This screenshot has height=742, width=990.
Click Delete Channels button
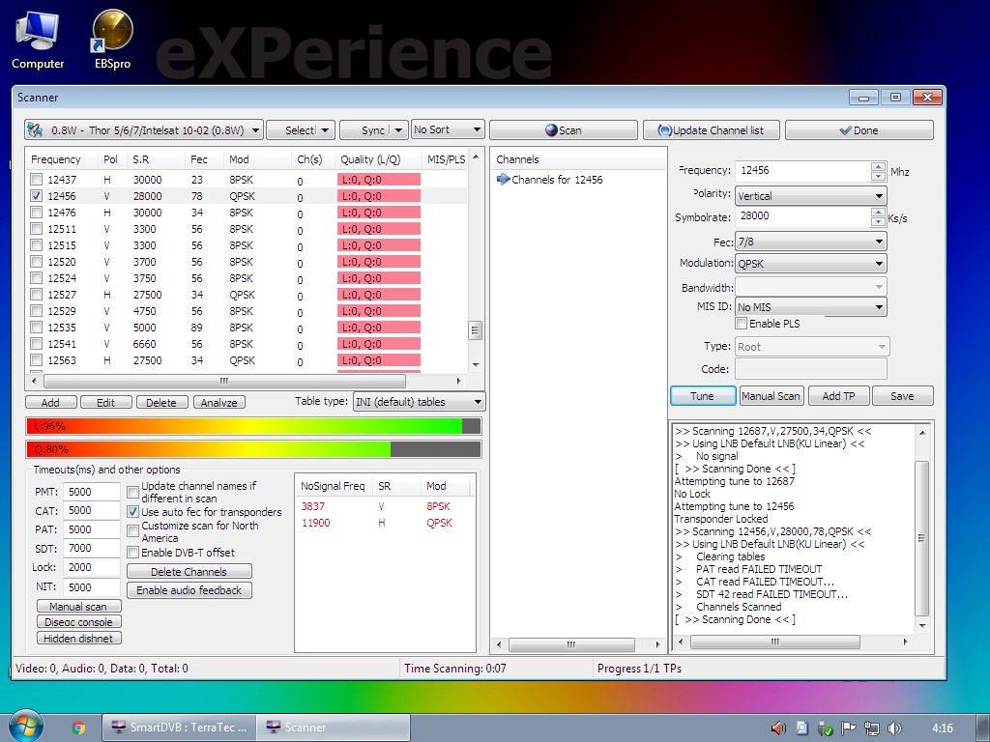(x=189, y=571)
